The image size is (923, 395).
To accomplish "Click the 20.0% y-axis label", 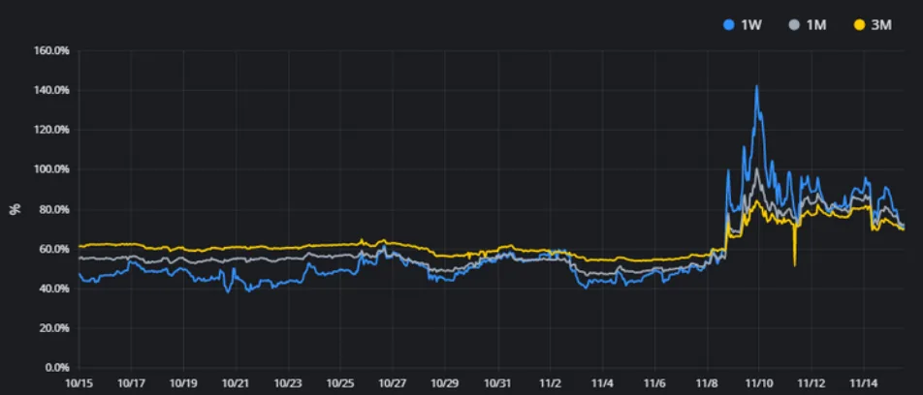I will point(55,328).
